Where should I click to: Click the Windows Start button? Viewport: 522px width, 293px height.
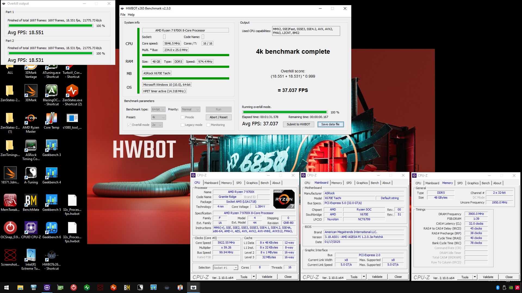[x=7, y=287]
